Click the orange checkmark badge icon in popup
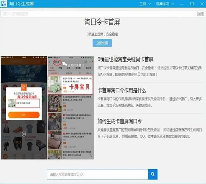The height and width of the screenshot is (184, 206). [x=24, y=87]
